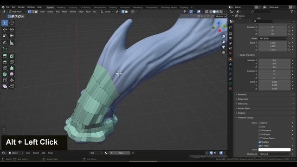Open the Display As Textured dropdown
The width and height of the screenshot is (297, 167).
point(274,154)
